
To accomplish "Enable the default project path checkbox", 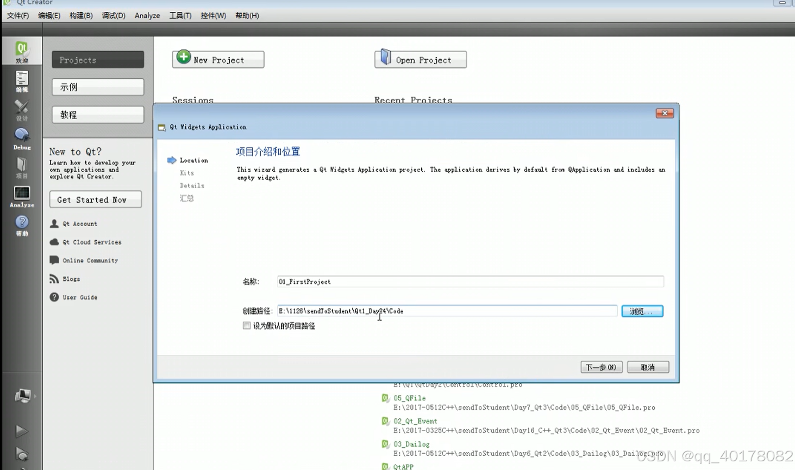I will coord(247,325).
